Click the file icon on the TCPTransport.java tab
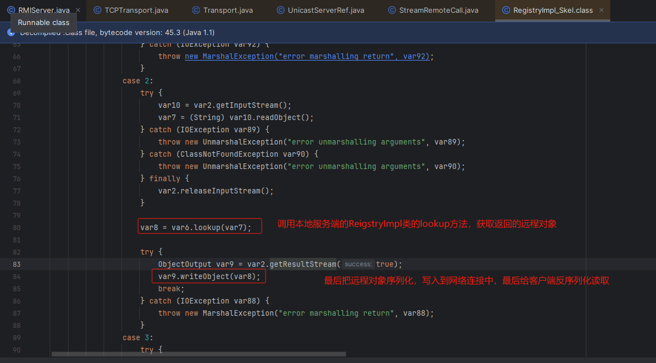The width and height of the screenshot is (656, 363). tap(97, 10)
